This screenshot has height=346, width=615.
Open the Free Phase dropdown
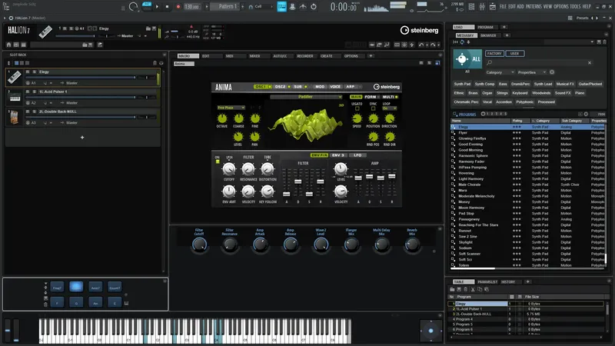[231, 108]
